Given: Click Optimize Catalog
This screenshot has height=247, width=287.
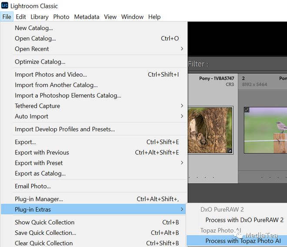Looking at the screenshot, I should click(x=40, y=61).
